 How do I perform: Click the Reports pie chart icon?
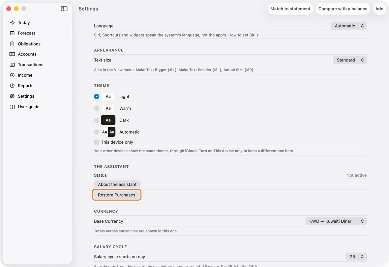(12, 85)
